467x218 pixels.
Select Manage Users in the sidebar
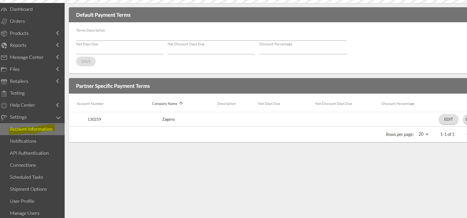coord(25,213)
